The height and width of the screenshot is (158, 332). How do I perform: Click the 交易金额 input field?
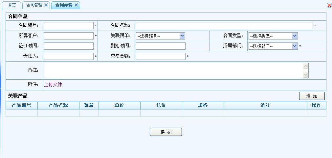pyautogui.click(x=161, y=56)
